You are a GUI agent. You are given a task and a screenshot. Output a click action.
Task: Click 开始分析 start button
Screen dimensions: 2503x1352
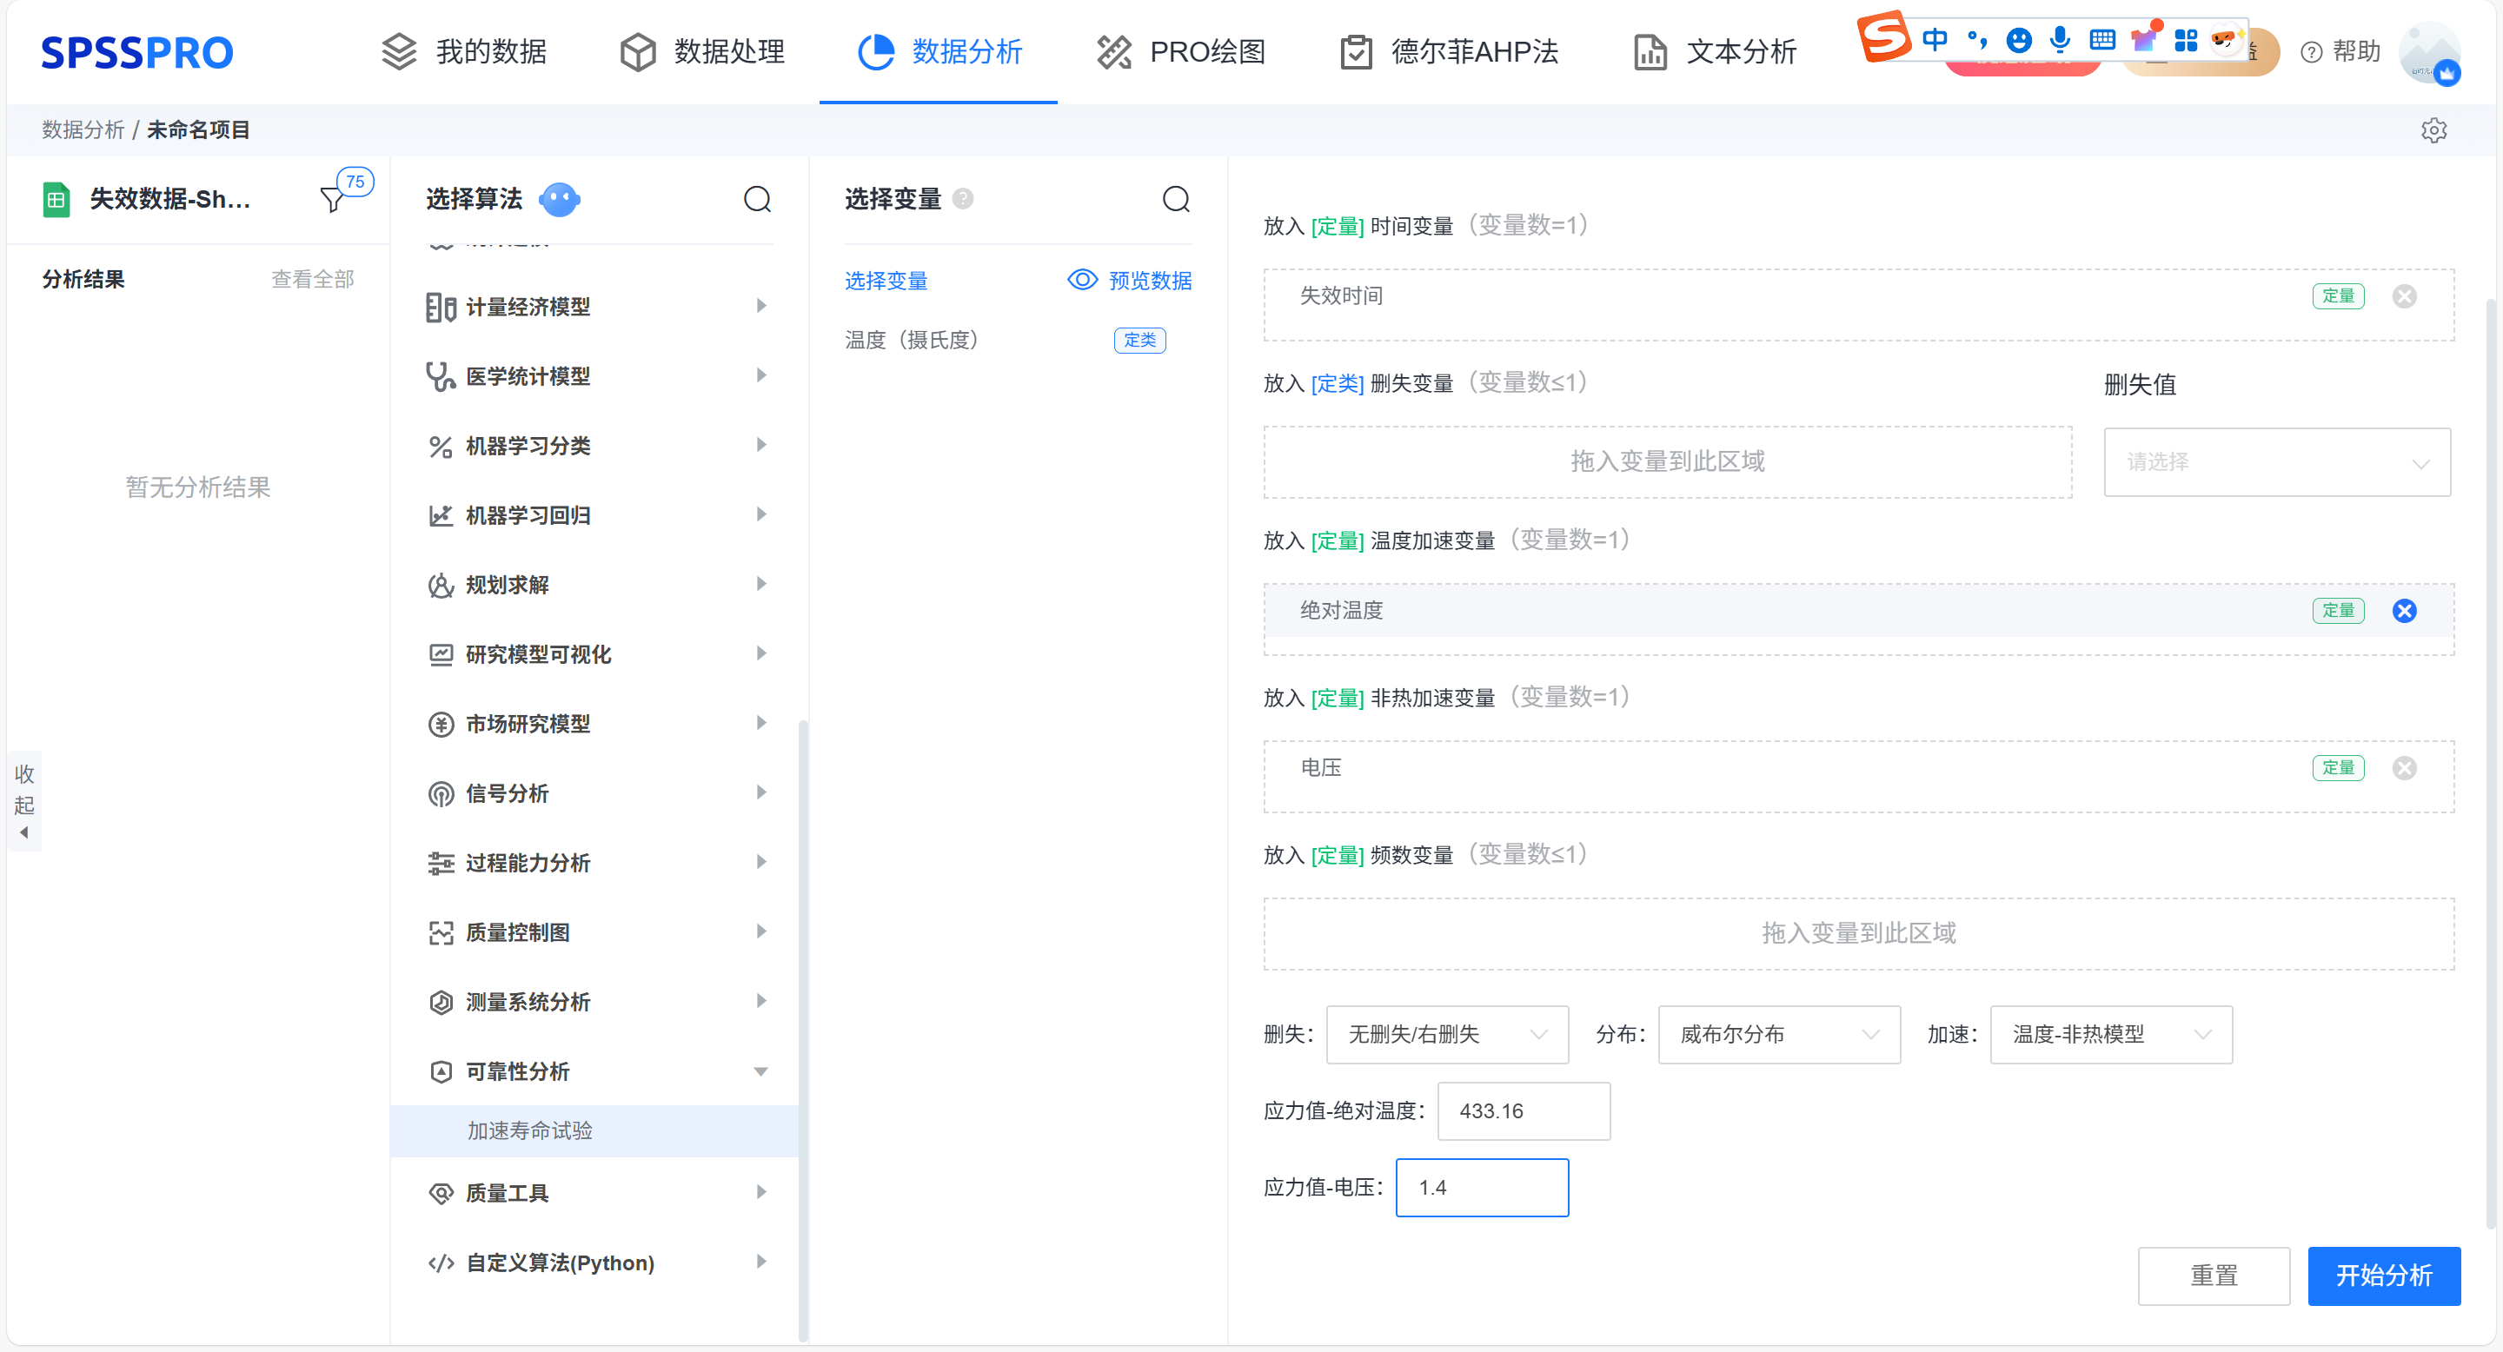(x=2383, y=1276)
